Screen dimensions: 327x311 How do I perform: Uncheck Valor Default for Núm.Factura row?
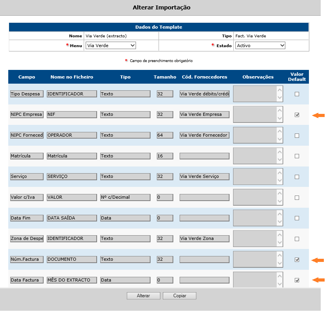point(297,260)
